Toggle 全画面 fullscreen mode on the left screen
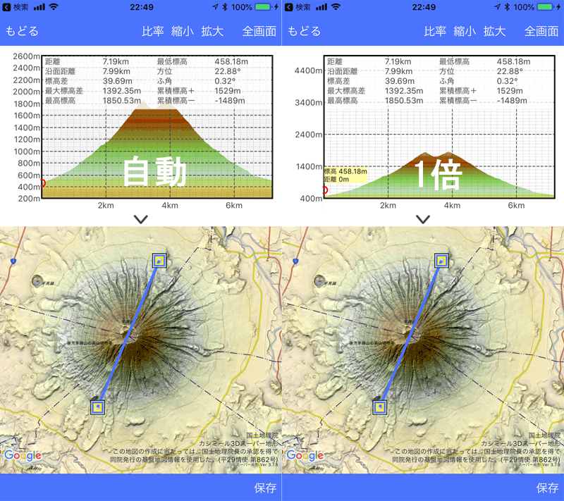 [x=259, y=31]
